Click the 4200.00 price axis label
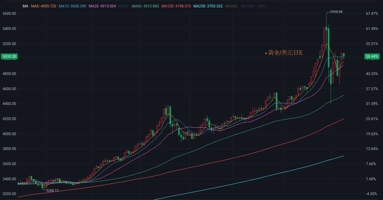 pos(9,119)
